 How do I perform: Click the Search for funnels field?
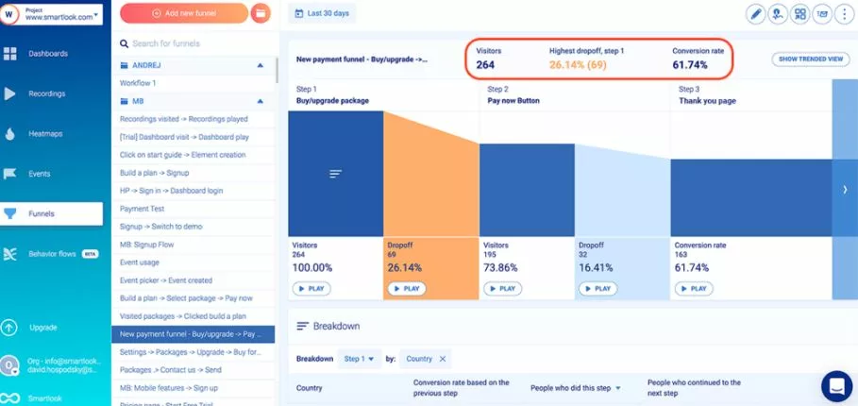[x=194, y=43]
